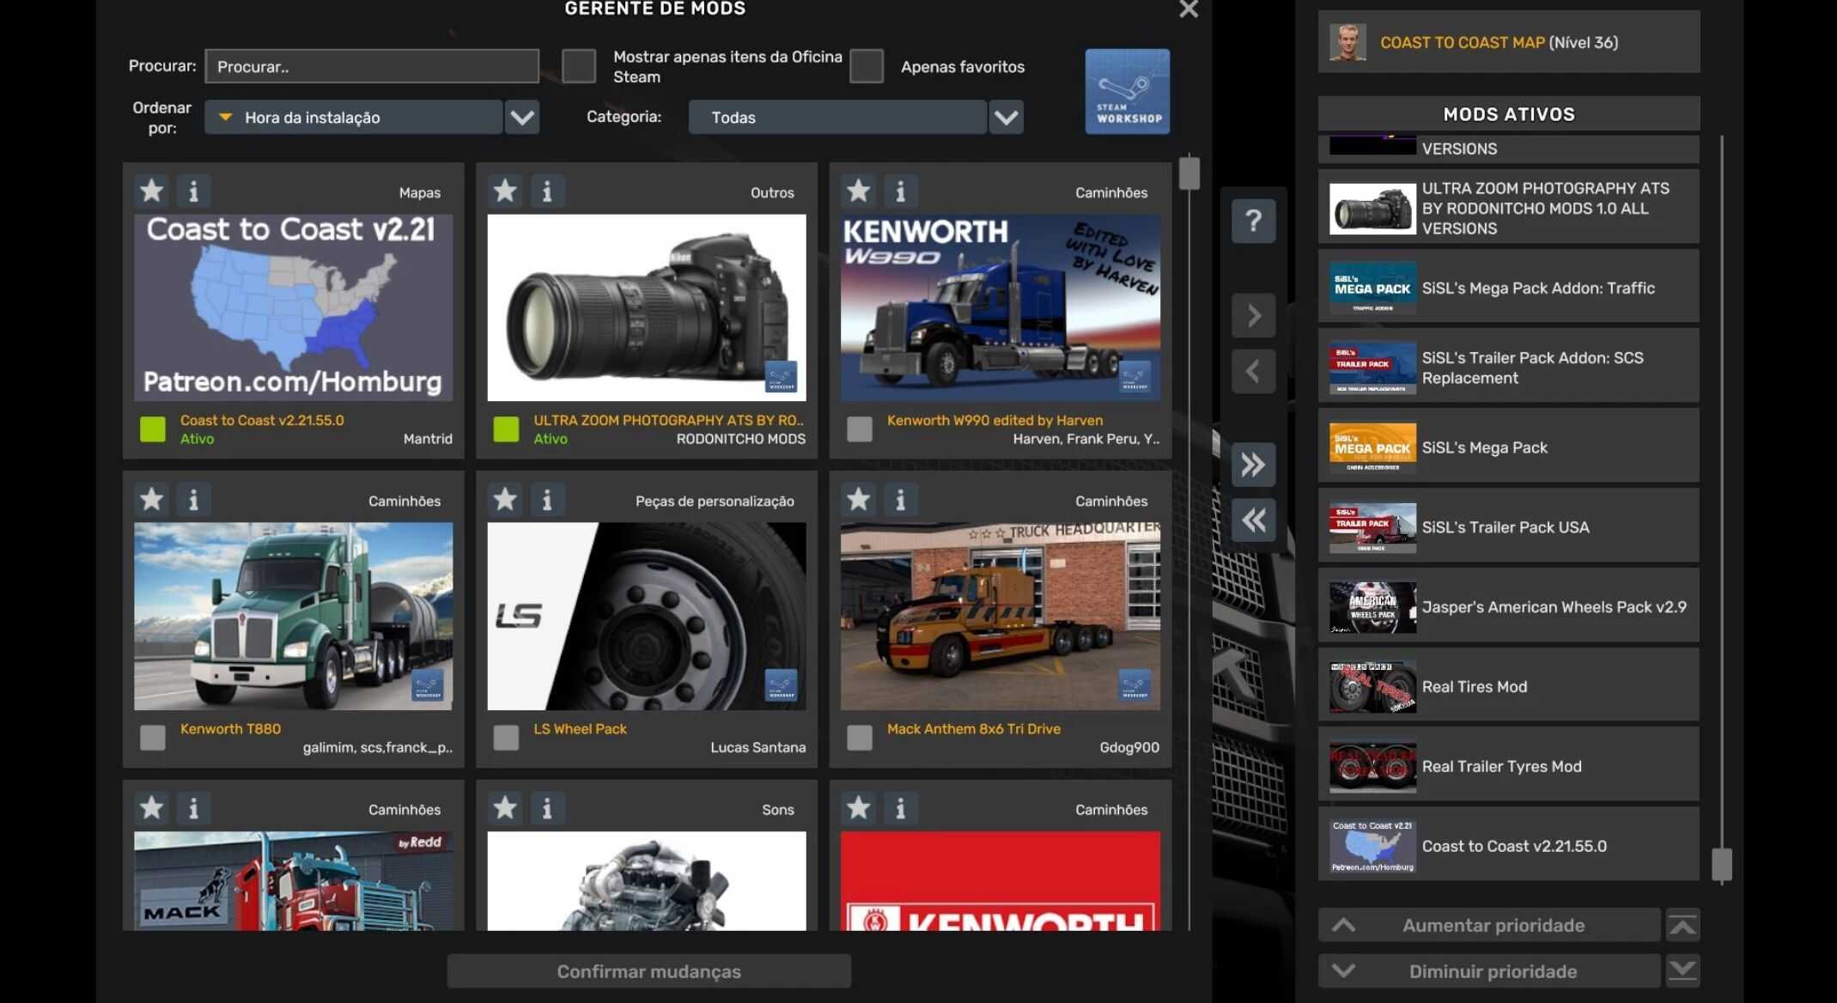The image size is (1837, 1003).
Task: Click the Confirmar mudanças button
Action: pyautogui.click(x=648, y=971)
